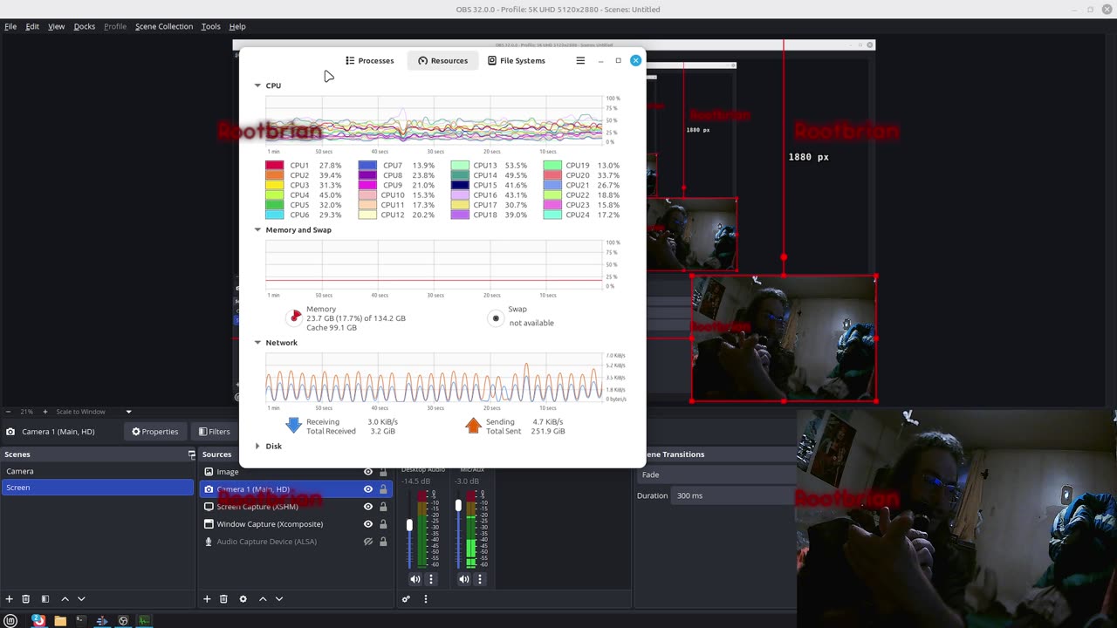
Task: Move the selected source down
Action: (279, 599)
